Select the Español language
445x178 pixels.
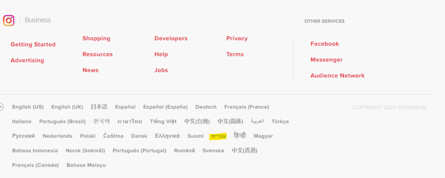[125, 107]
